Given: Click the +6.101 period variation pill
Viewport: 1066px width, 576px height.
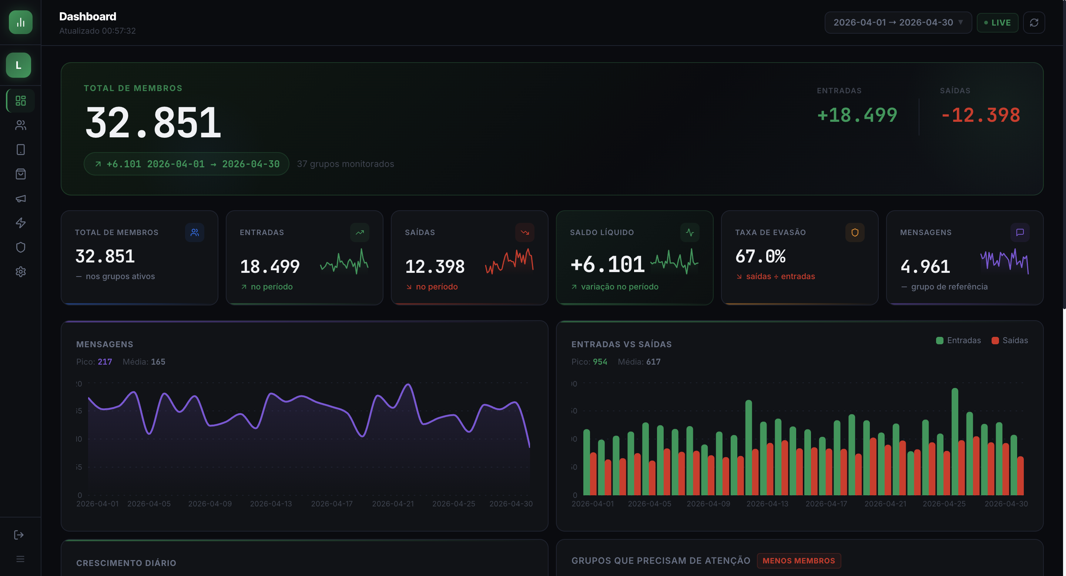Looking at the screenshot, I should 186,164.
